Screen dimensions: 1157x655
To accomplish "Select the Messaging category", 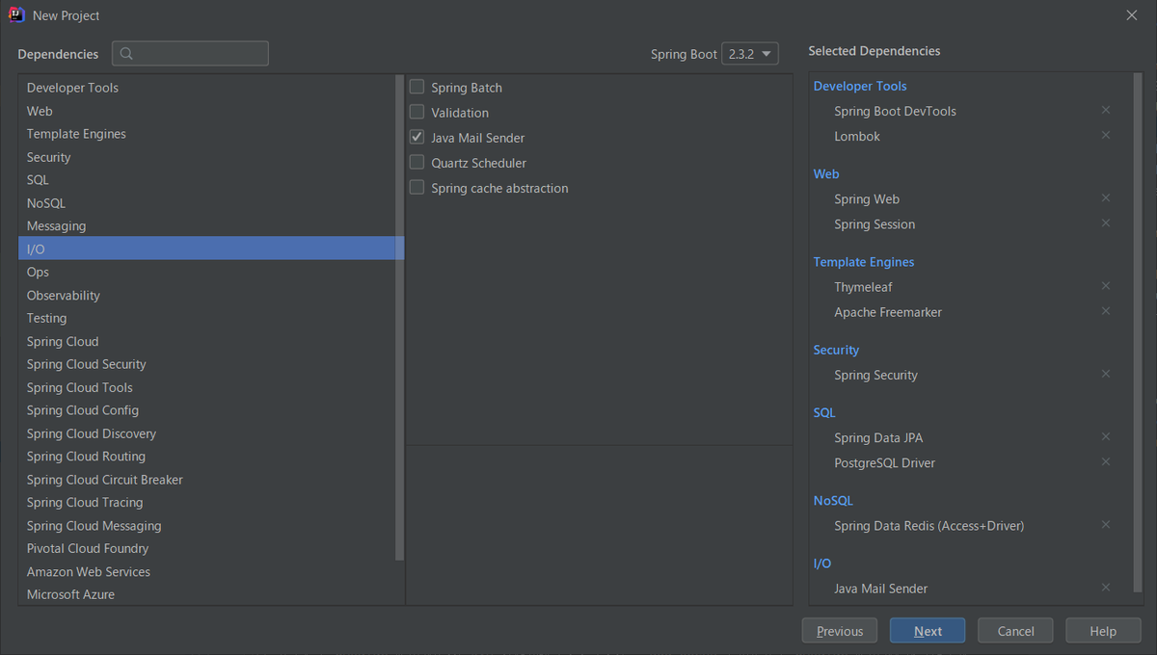I will click(206, 225).
